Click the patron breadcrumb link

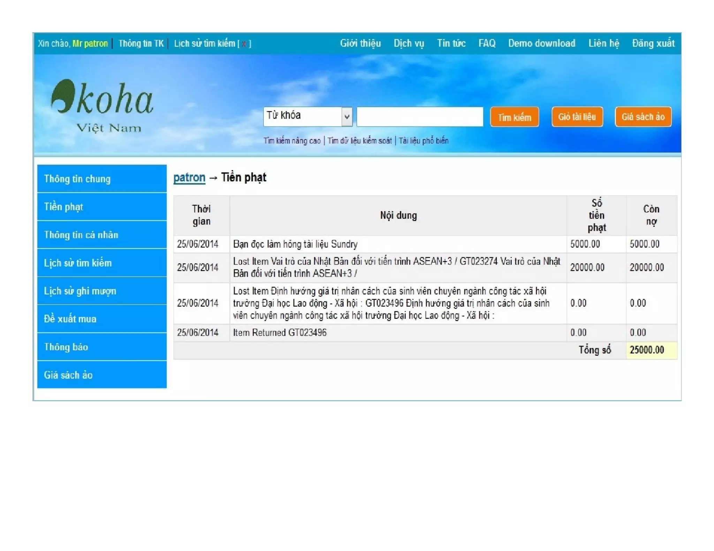point(189,178)
